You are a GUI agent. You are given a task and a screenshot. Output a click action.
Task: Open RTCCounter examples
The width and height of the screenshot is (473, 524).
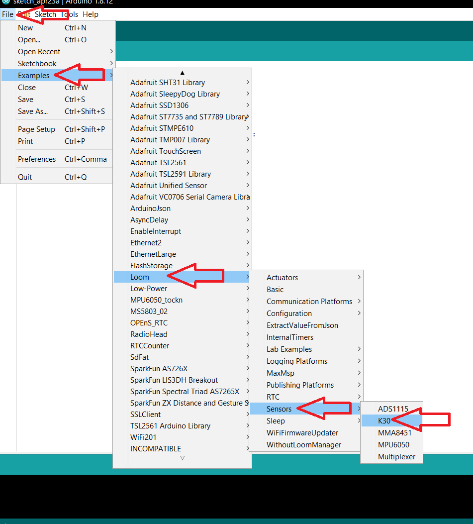tap(182, 346)
